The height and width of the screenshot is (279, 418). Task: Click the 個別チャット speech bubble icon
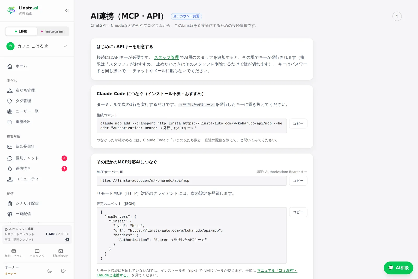point(10,158)
